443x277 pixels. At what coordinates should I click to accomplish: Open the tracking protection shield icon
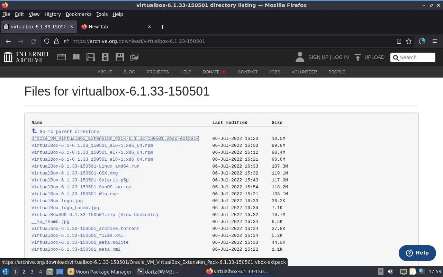[x=47, y=41]
